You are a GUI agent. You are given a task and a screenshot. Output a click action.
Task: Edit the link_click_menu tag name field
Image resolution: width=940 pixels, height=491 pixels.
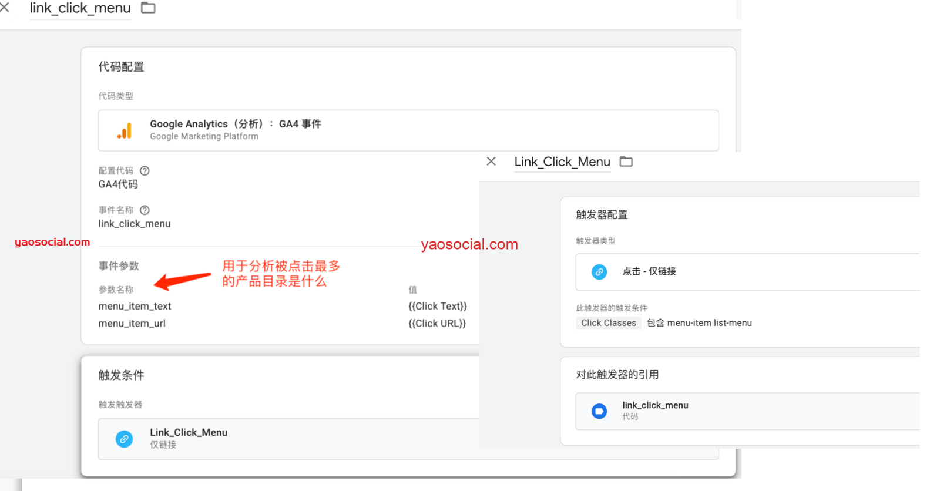coord(80,8)
